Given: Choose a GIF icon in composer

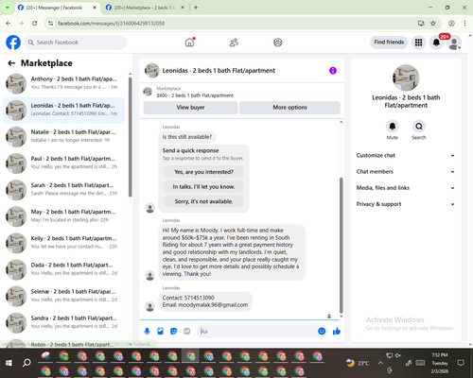Looking at the screenshot, I should [187, 331].
